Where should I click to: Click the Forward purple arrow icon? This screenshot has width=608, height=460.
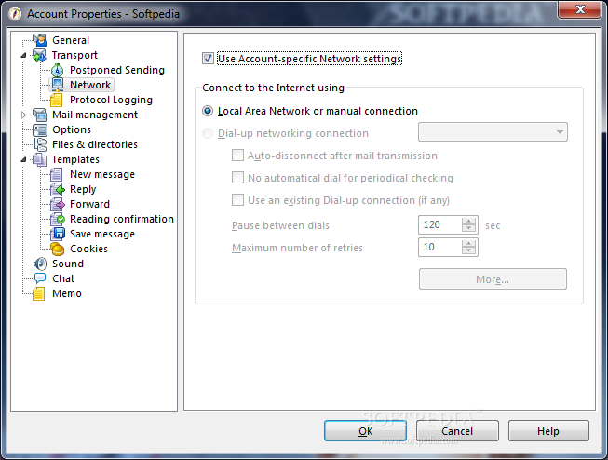pyautogui.click(x=58, y=204)
